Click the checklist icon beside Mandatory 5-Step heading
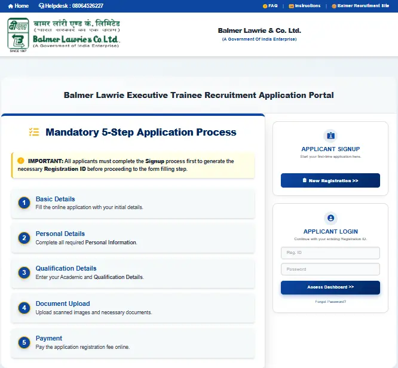The image size is (398, 368). click(x=34, y=132)
